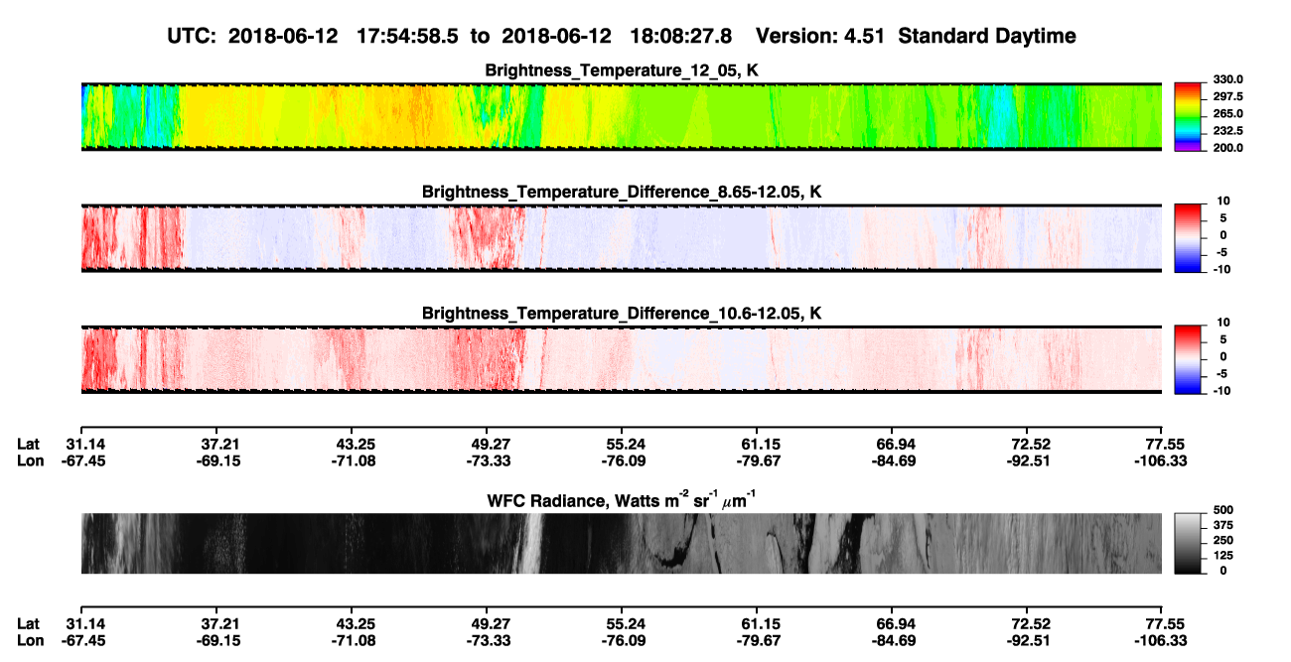Click longitude -67.45 on axis under 10.6-12.05 panel
1291x662 pixels.
click(81, 461)
